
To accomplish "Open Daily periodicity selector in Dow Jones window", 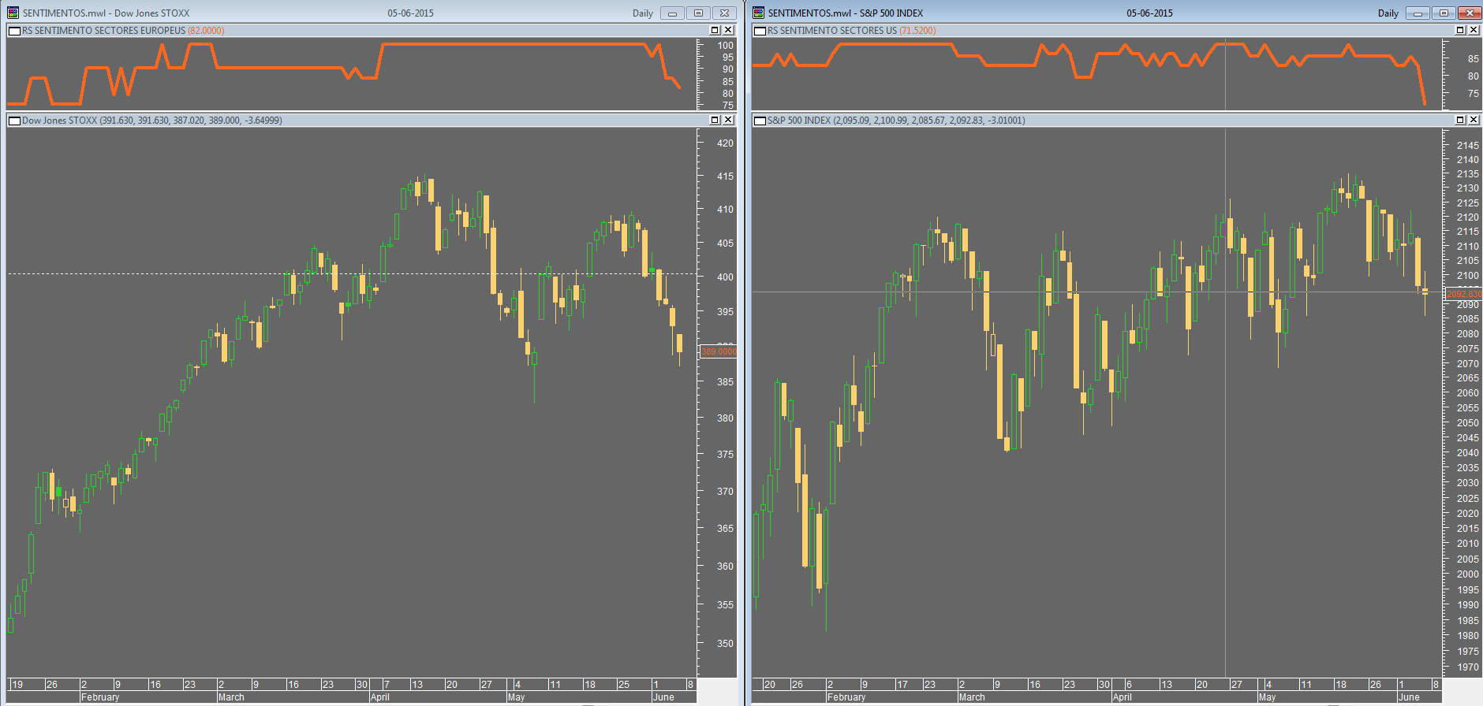I will point(642,13).
